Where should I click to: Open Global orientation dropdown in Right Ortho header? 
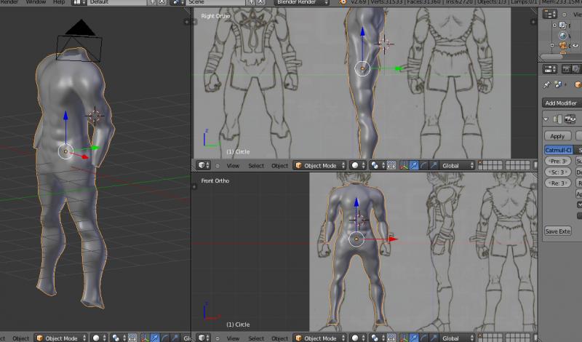click(x=458, y=165)
